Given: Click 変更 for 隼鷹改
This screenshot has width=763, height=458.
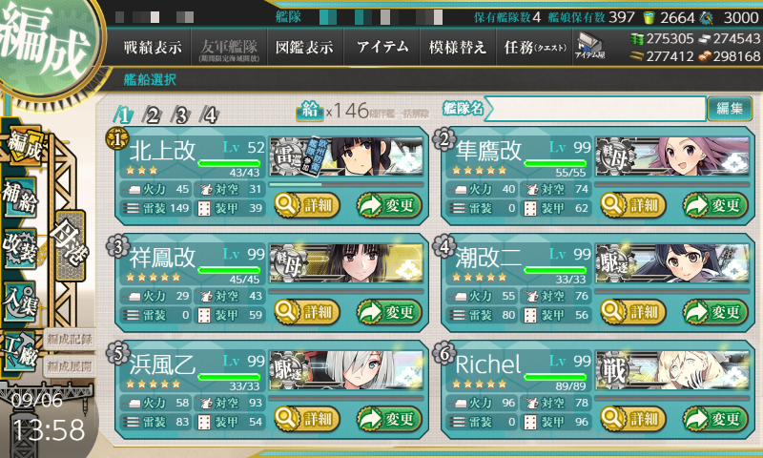Looking at the screenshot, I should point(715,205).
